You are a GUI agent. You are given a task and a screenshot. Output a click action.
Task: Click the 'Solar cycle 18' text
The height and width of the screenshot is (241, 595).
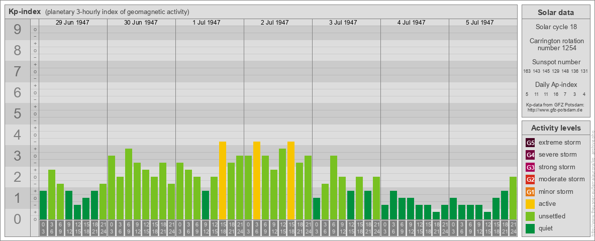point(556,27)
